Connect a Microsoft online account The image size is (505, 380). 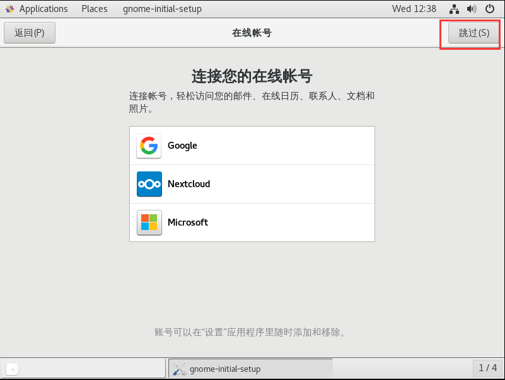pos(252,222)
